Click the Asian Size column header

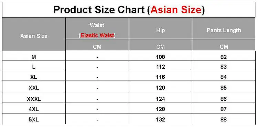tap(34, 36)
